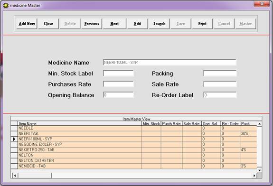Click the grid scroll down arrow

tap(259, 170)
